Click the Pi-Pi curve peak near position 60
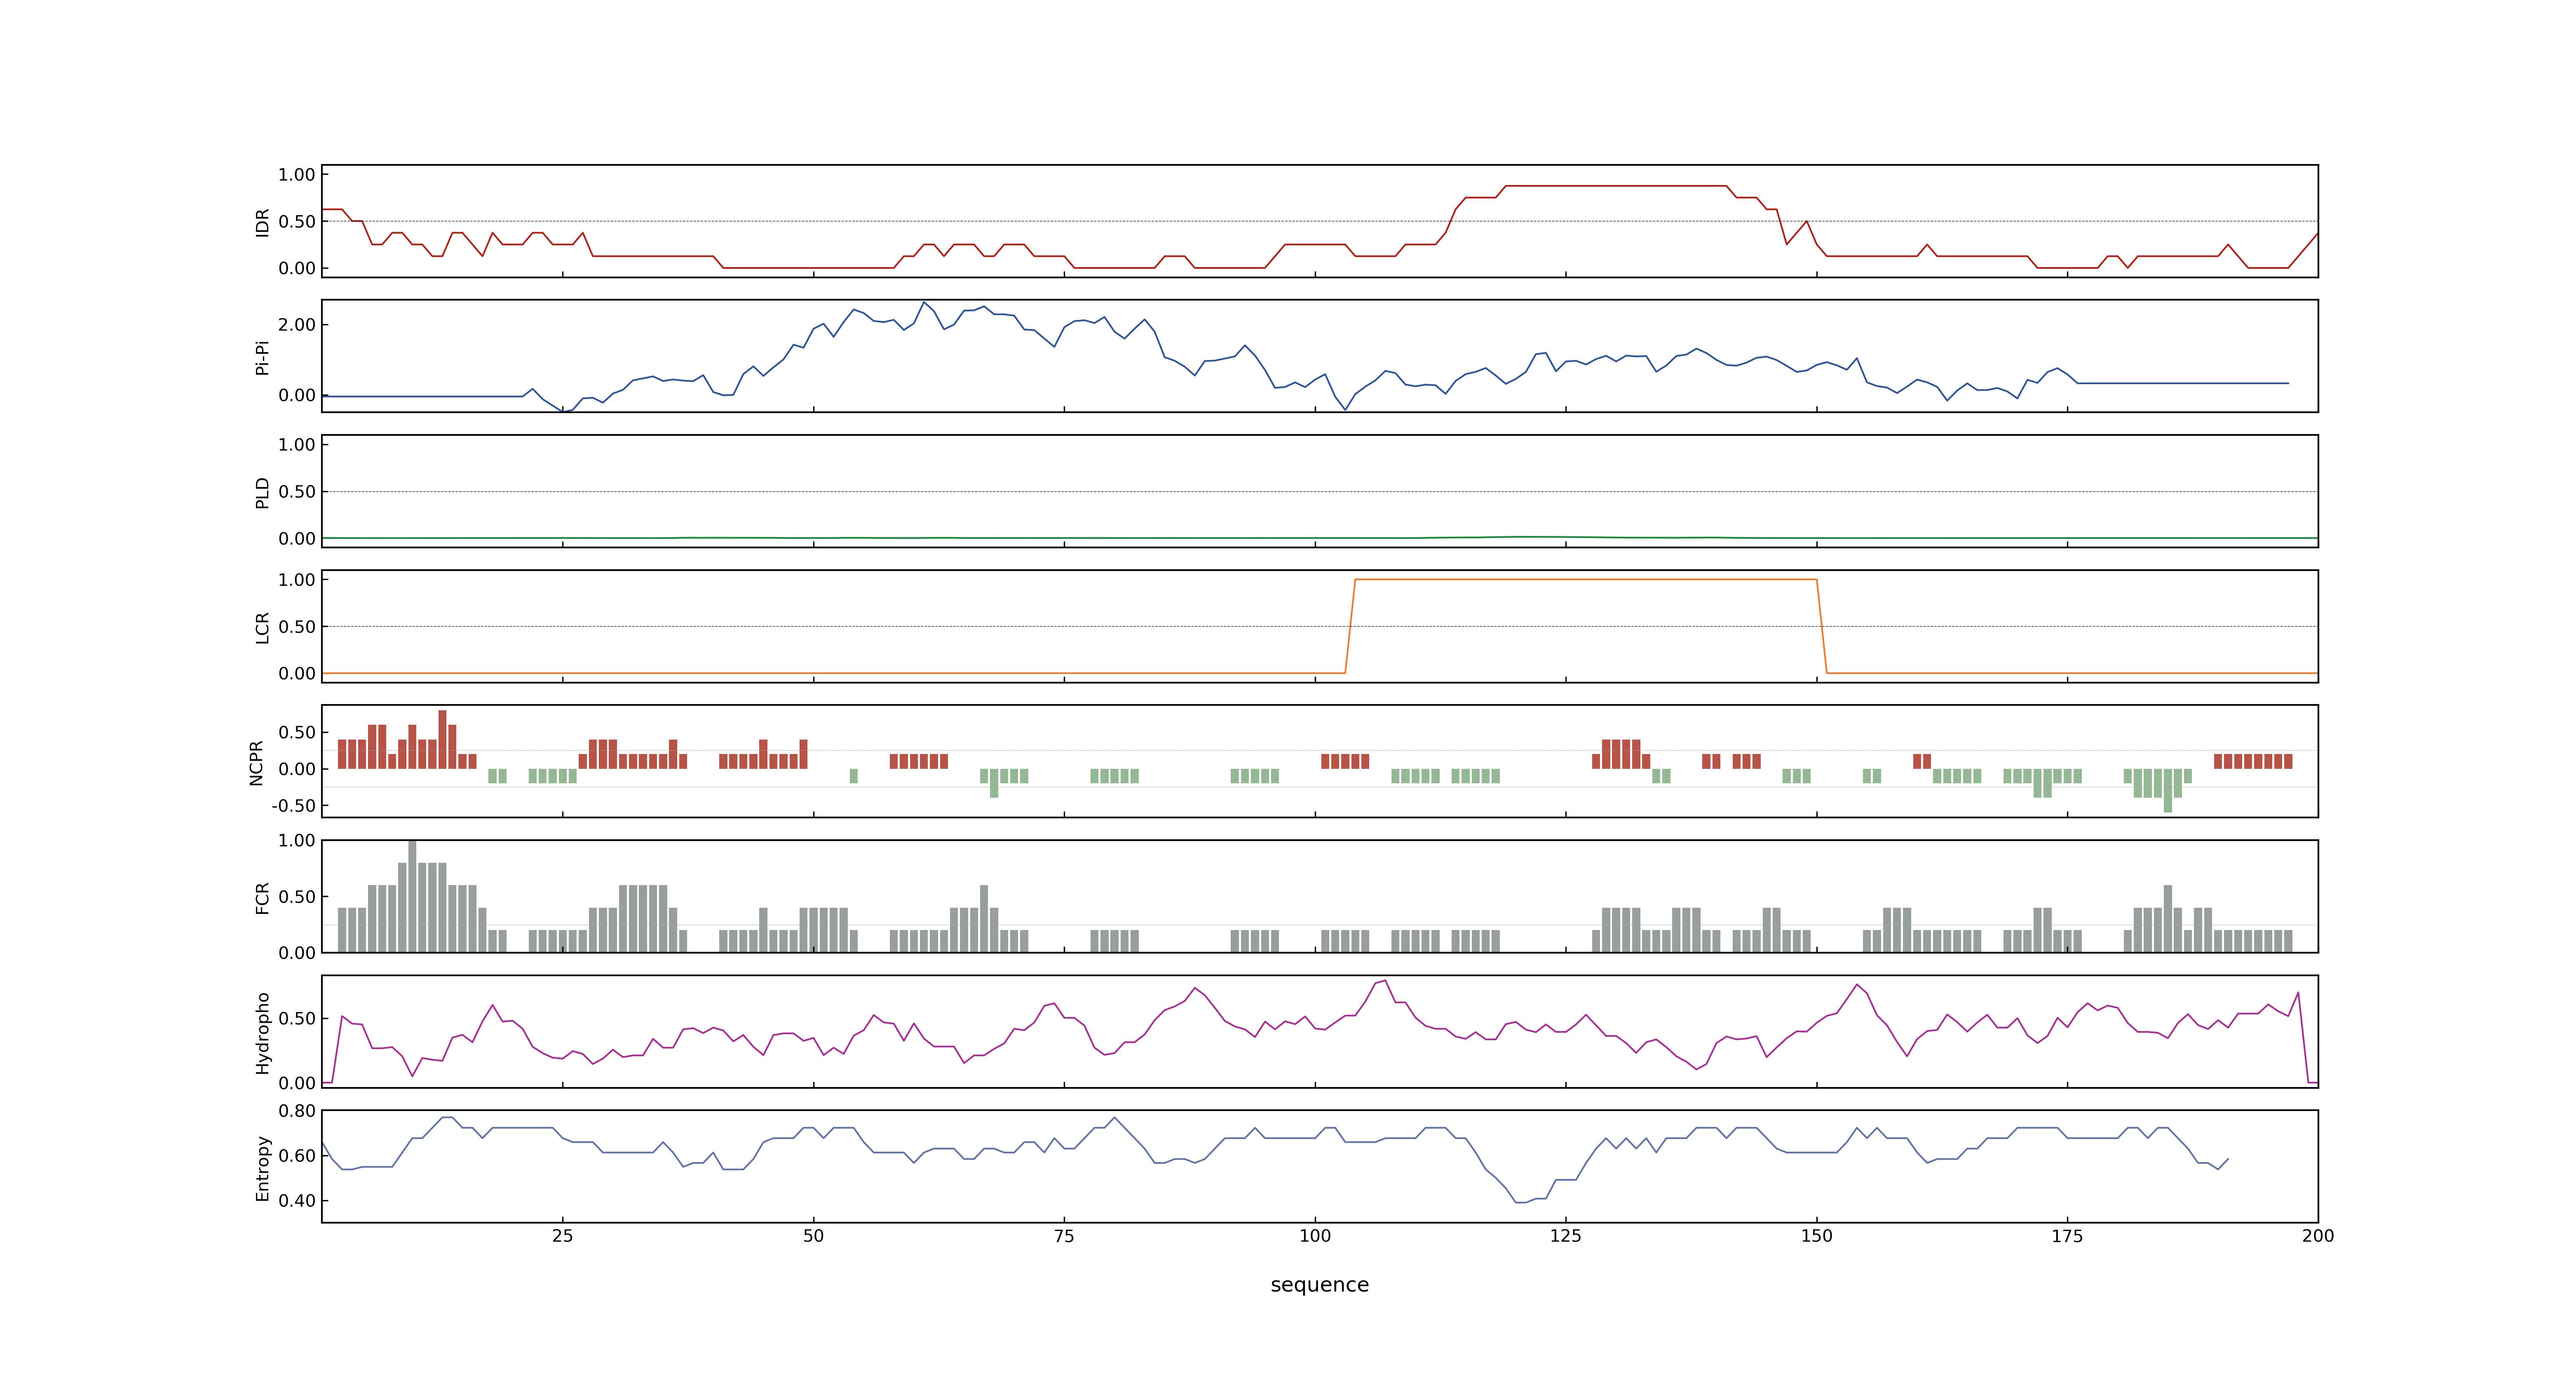 924,302
